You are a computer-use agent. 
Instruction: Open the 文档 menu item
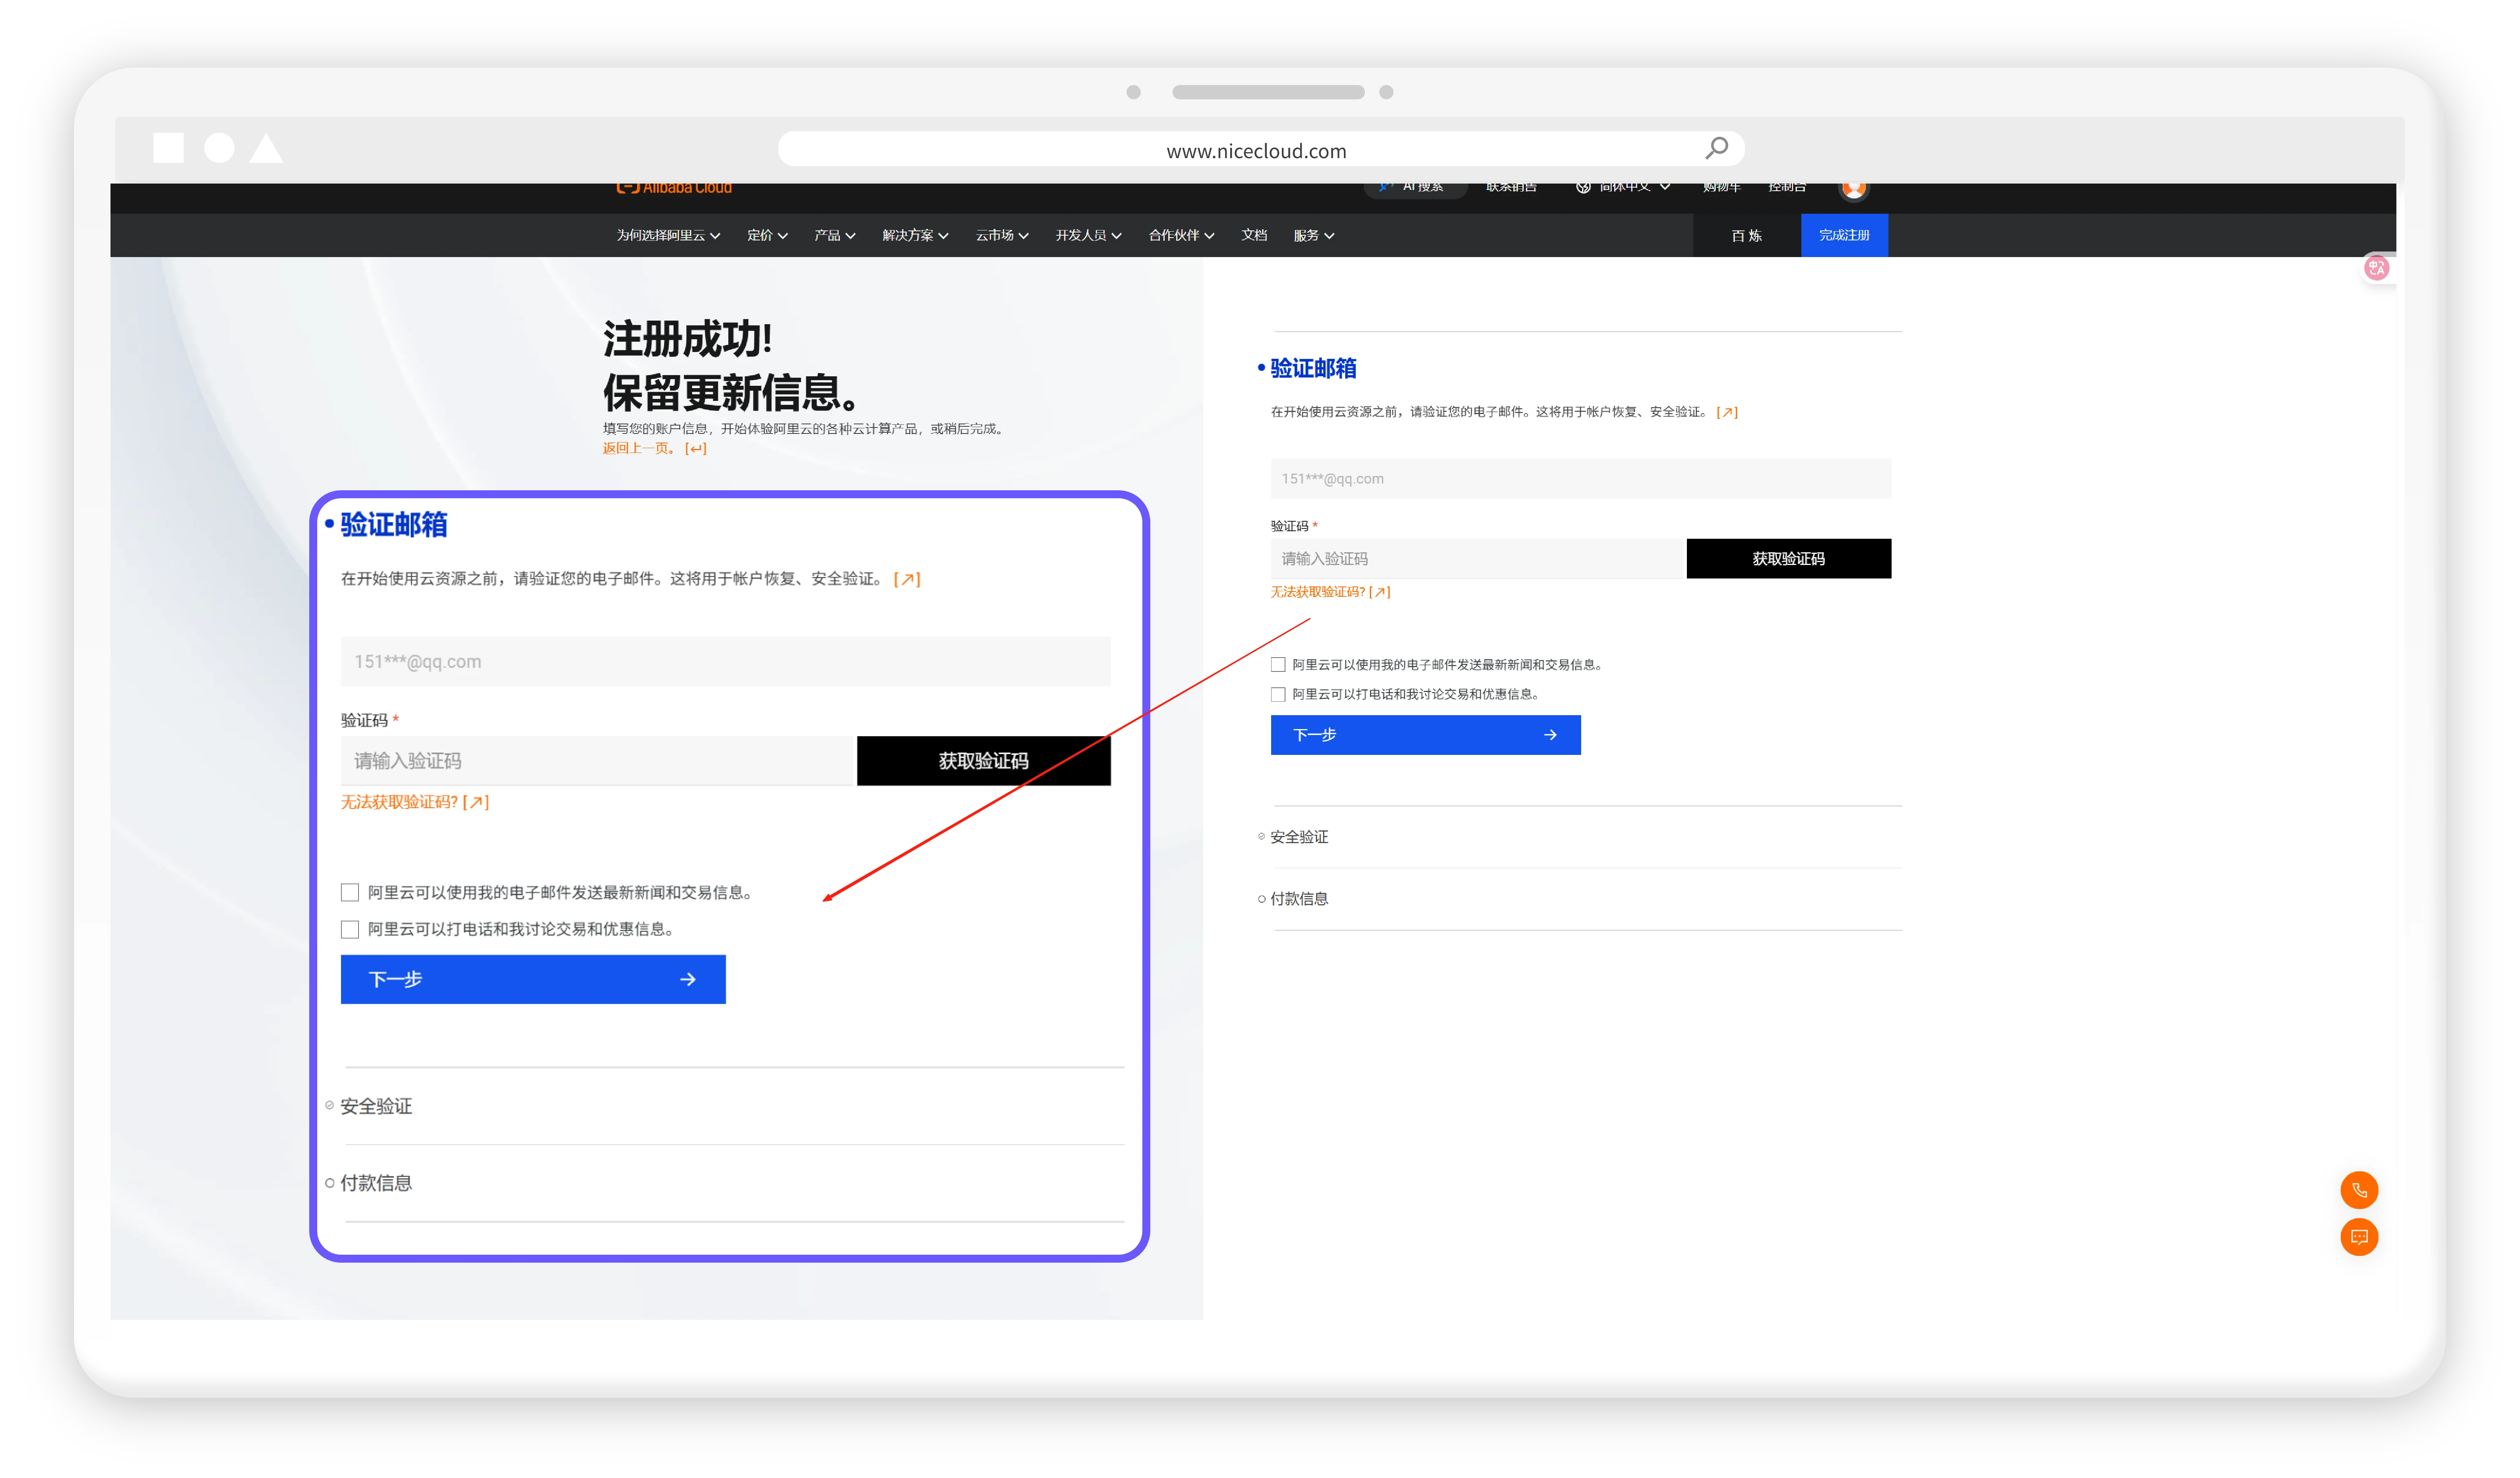1254,236
